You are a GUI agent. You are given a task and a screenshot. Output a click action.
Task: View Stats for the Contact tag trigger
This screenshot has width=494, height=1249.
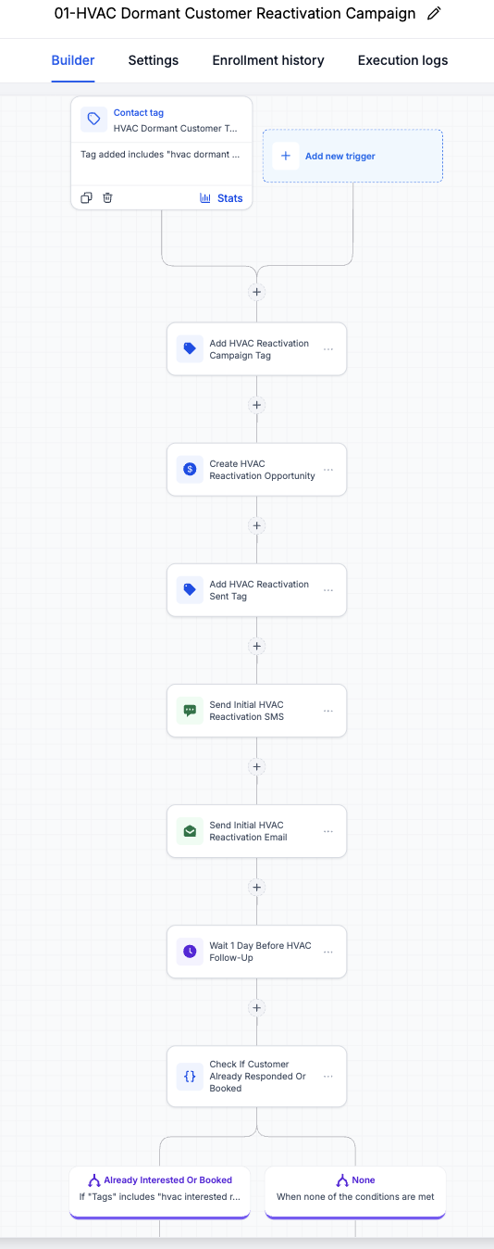(221, 198)
